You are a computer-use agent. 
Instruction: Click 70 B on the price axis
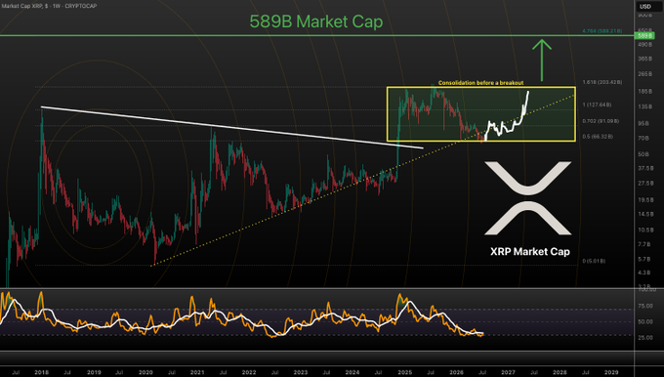643,138
